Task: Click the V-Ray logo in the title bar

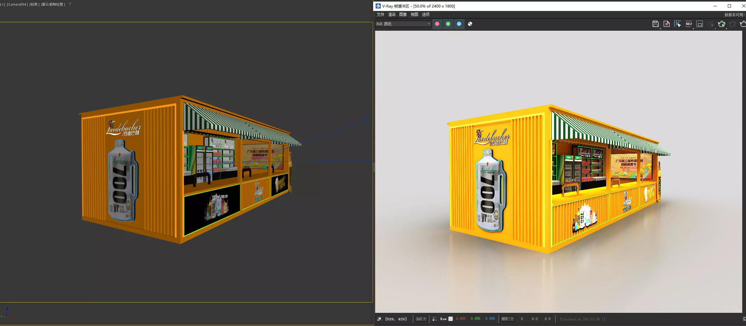Action: (x=378, y=6)
